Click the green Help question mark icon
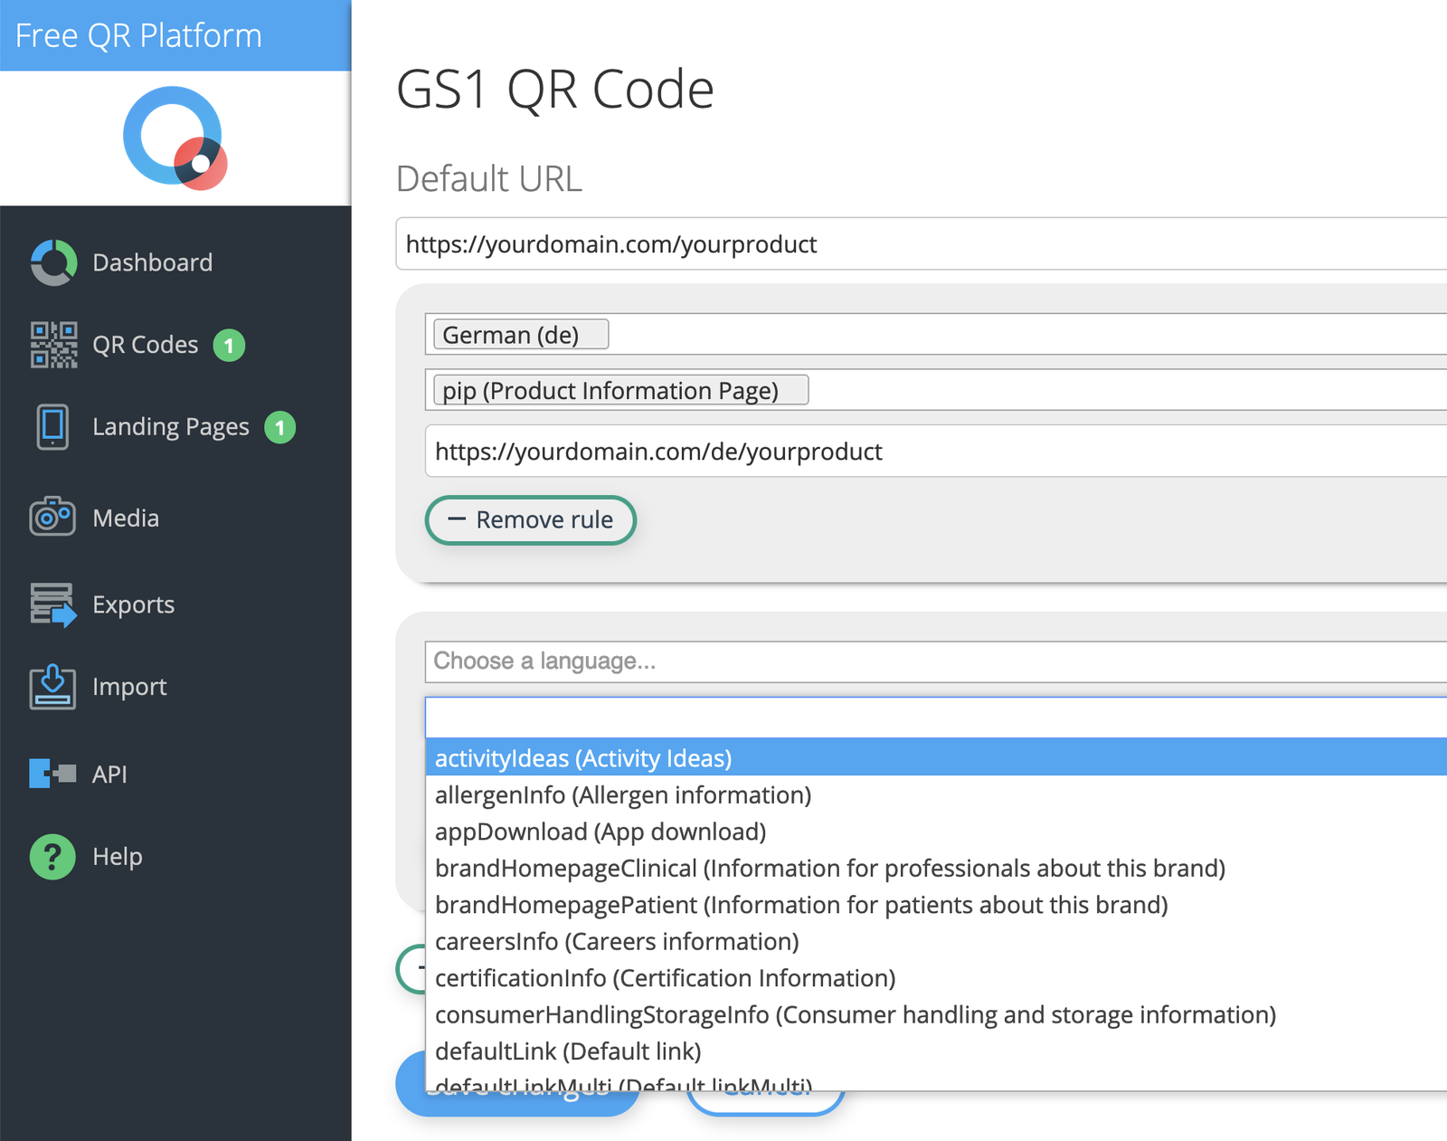 52,856
